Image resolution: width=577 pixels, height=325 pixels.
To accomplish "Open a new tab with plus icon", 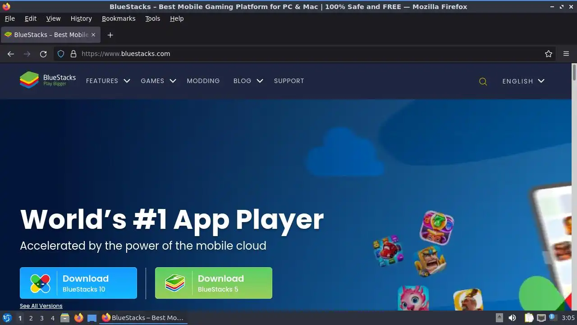I will coord(110,35).
